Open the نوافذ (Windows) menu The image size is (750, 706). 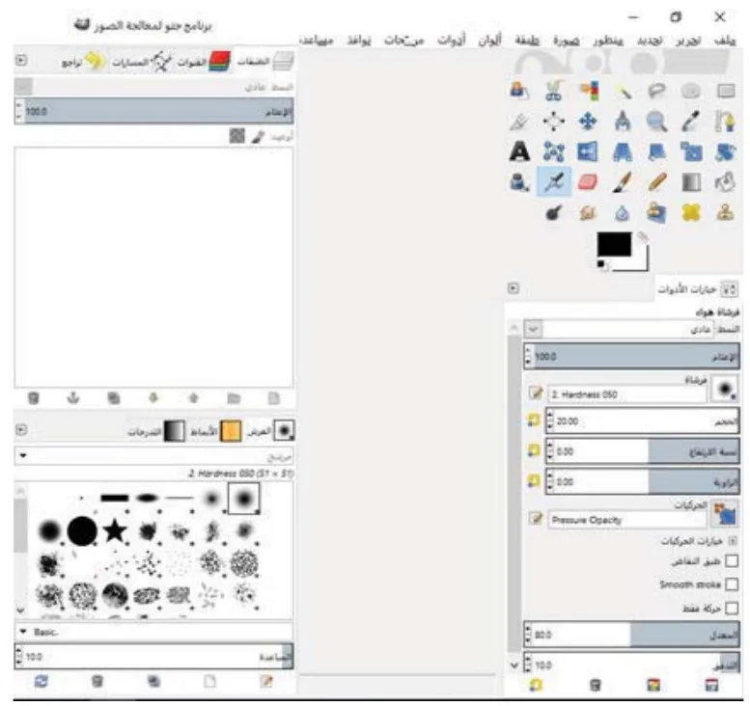click(x=358, y=41)
